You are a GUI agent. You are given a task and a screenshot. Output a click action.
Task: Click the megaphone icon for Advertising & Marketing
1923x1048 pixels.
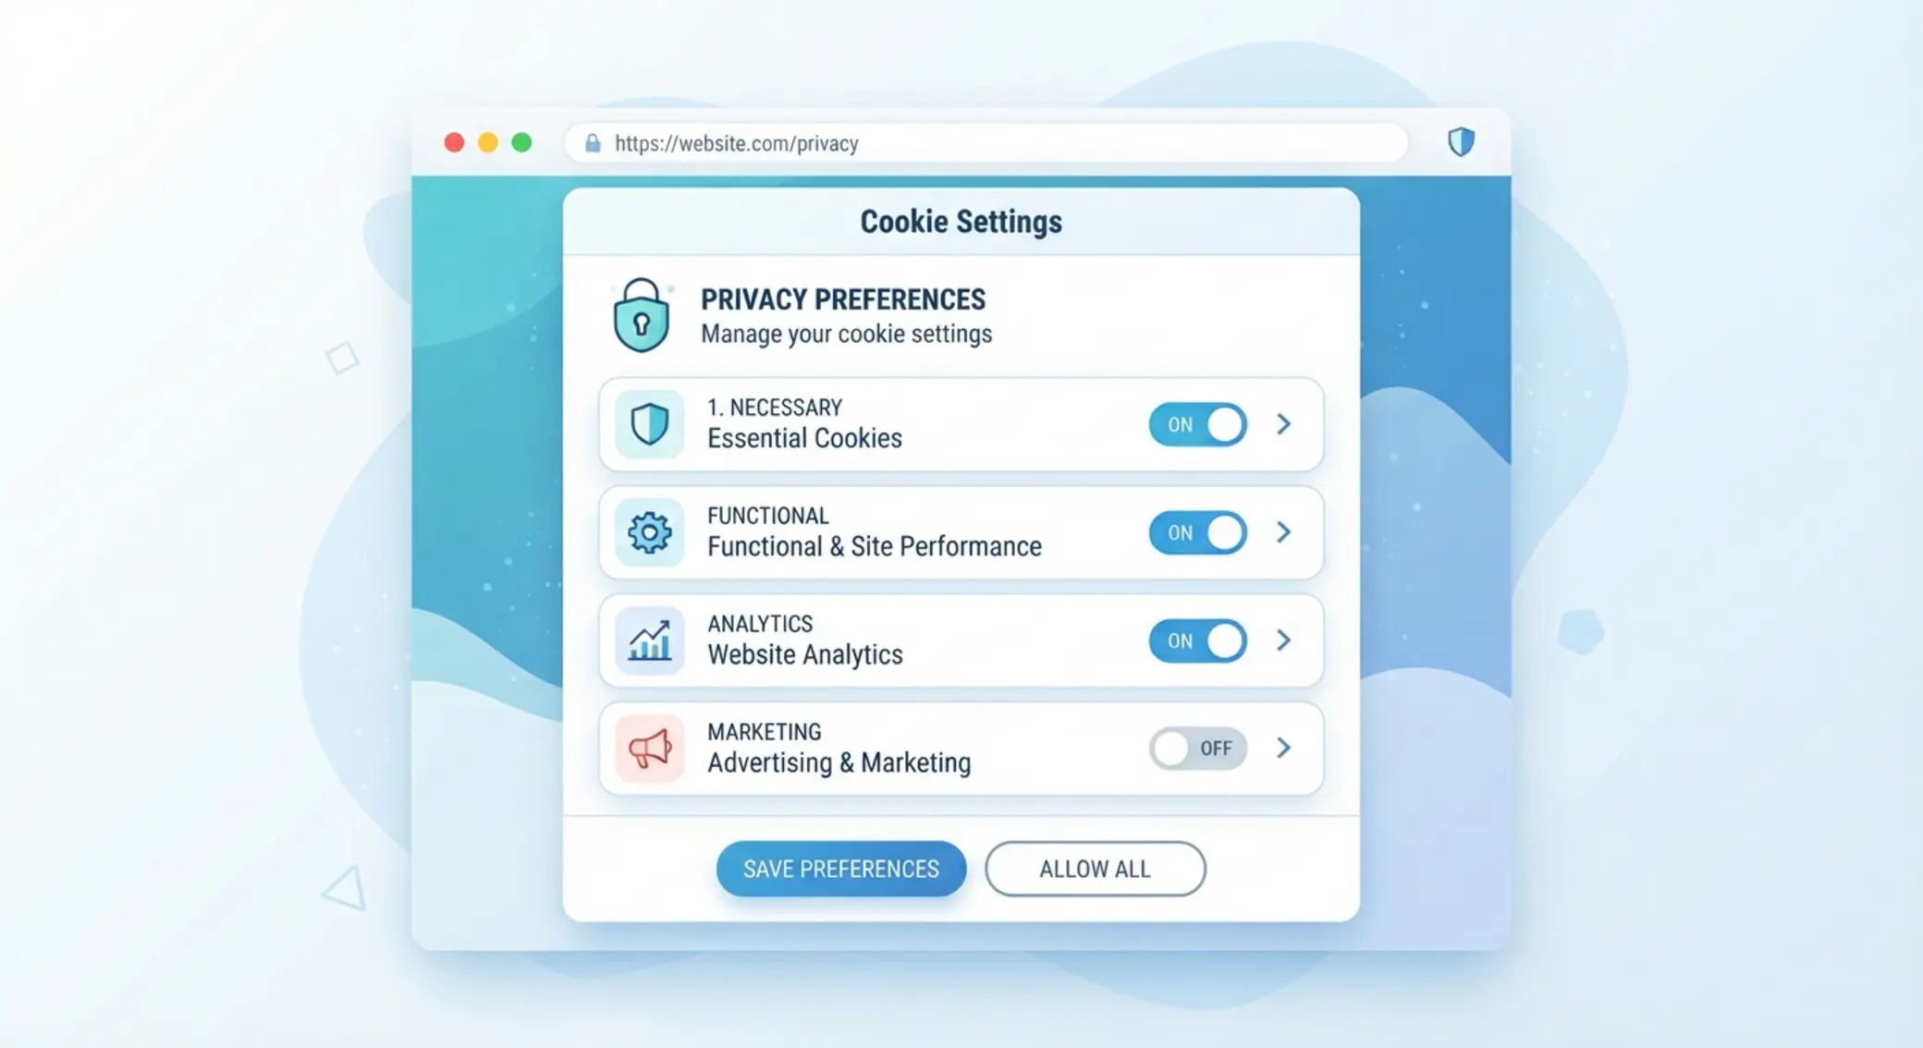pos(649,749)
